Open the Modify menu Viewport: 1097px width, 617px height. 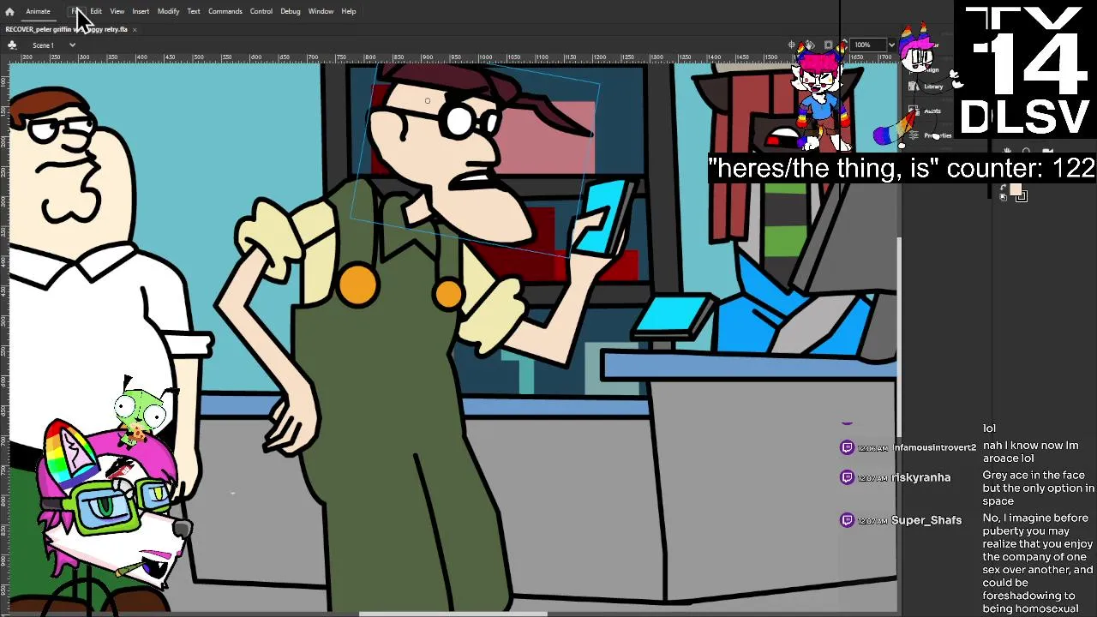[168, 11]
